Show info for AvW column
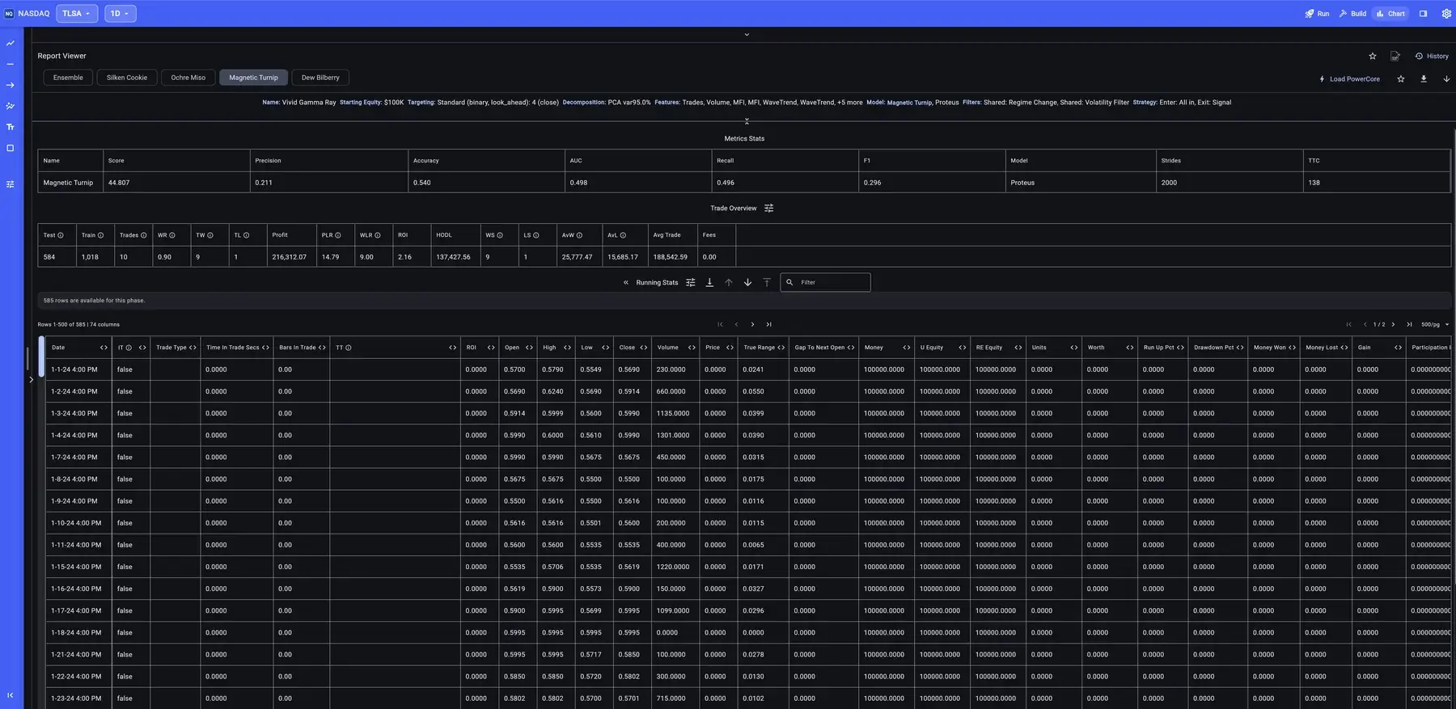 (x=579, y=235)
